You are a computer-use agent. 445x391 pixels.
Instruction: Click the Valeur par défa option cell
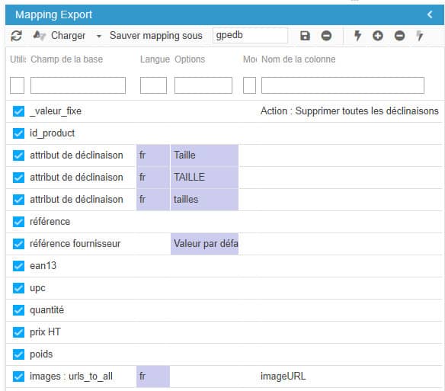[204, 244]
